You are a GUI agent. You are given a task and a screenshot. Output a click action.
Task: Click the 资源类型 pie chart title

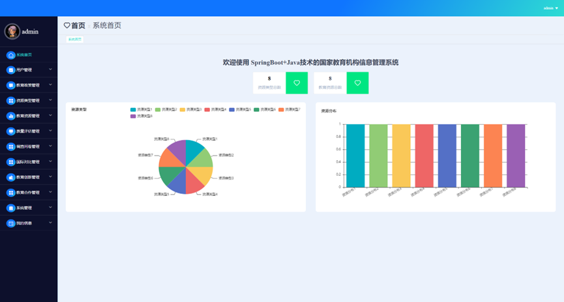[79, 109]
